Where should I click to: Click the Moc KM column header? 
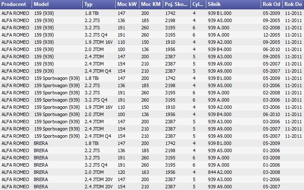point(151,4)
